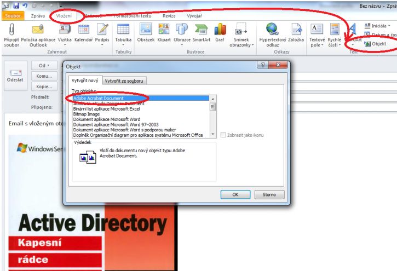Open the Textové pole dropdown
The image size is (397, 271).
pyautogui.click(x=317, y=34)
